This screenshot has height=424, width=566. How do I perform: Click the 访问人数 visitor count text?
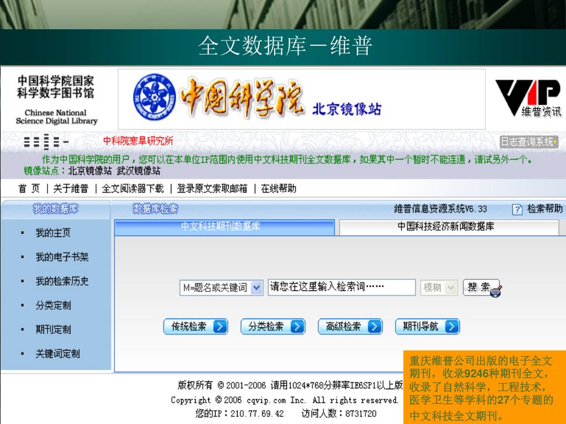(x=339, y=414)
